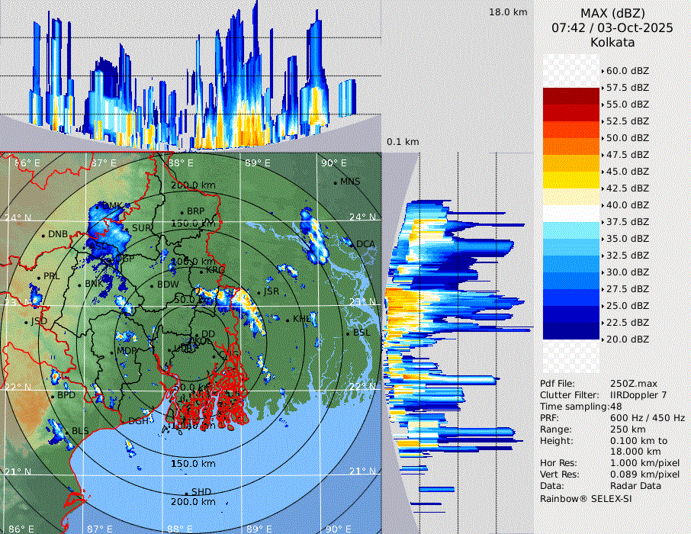The height and width of the screenshot is (534, 691).
Task: Click the 200.0 km range ring label at top
Action: click(192, 185)
